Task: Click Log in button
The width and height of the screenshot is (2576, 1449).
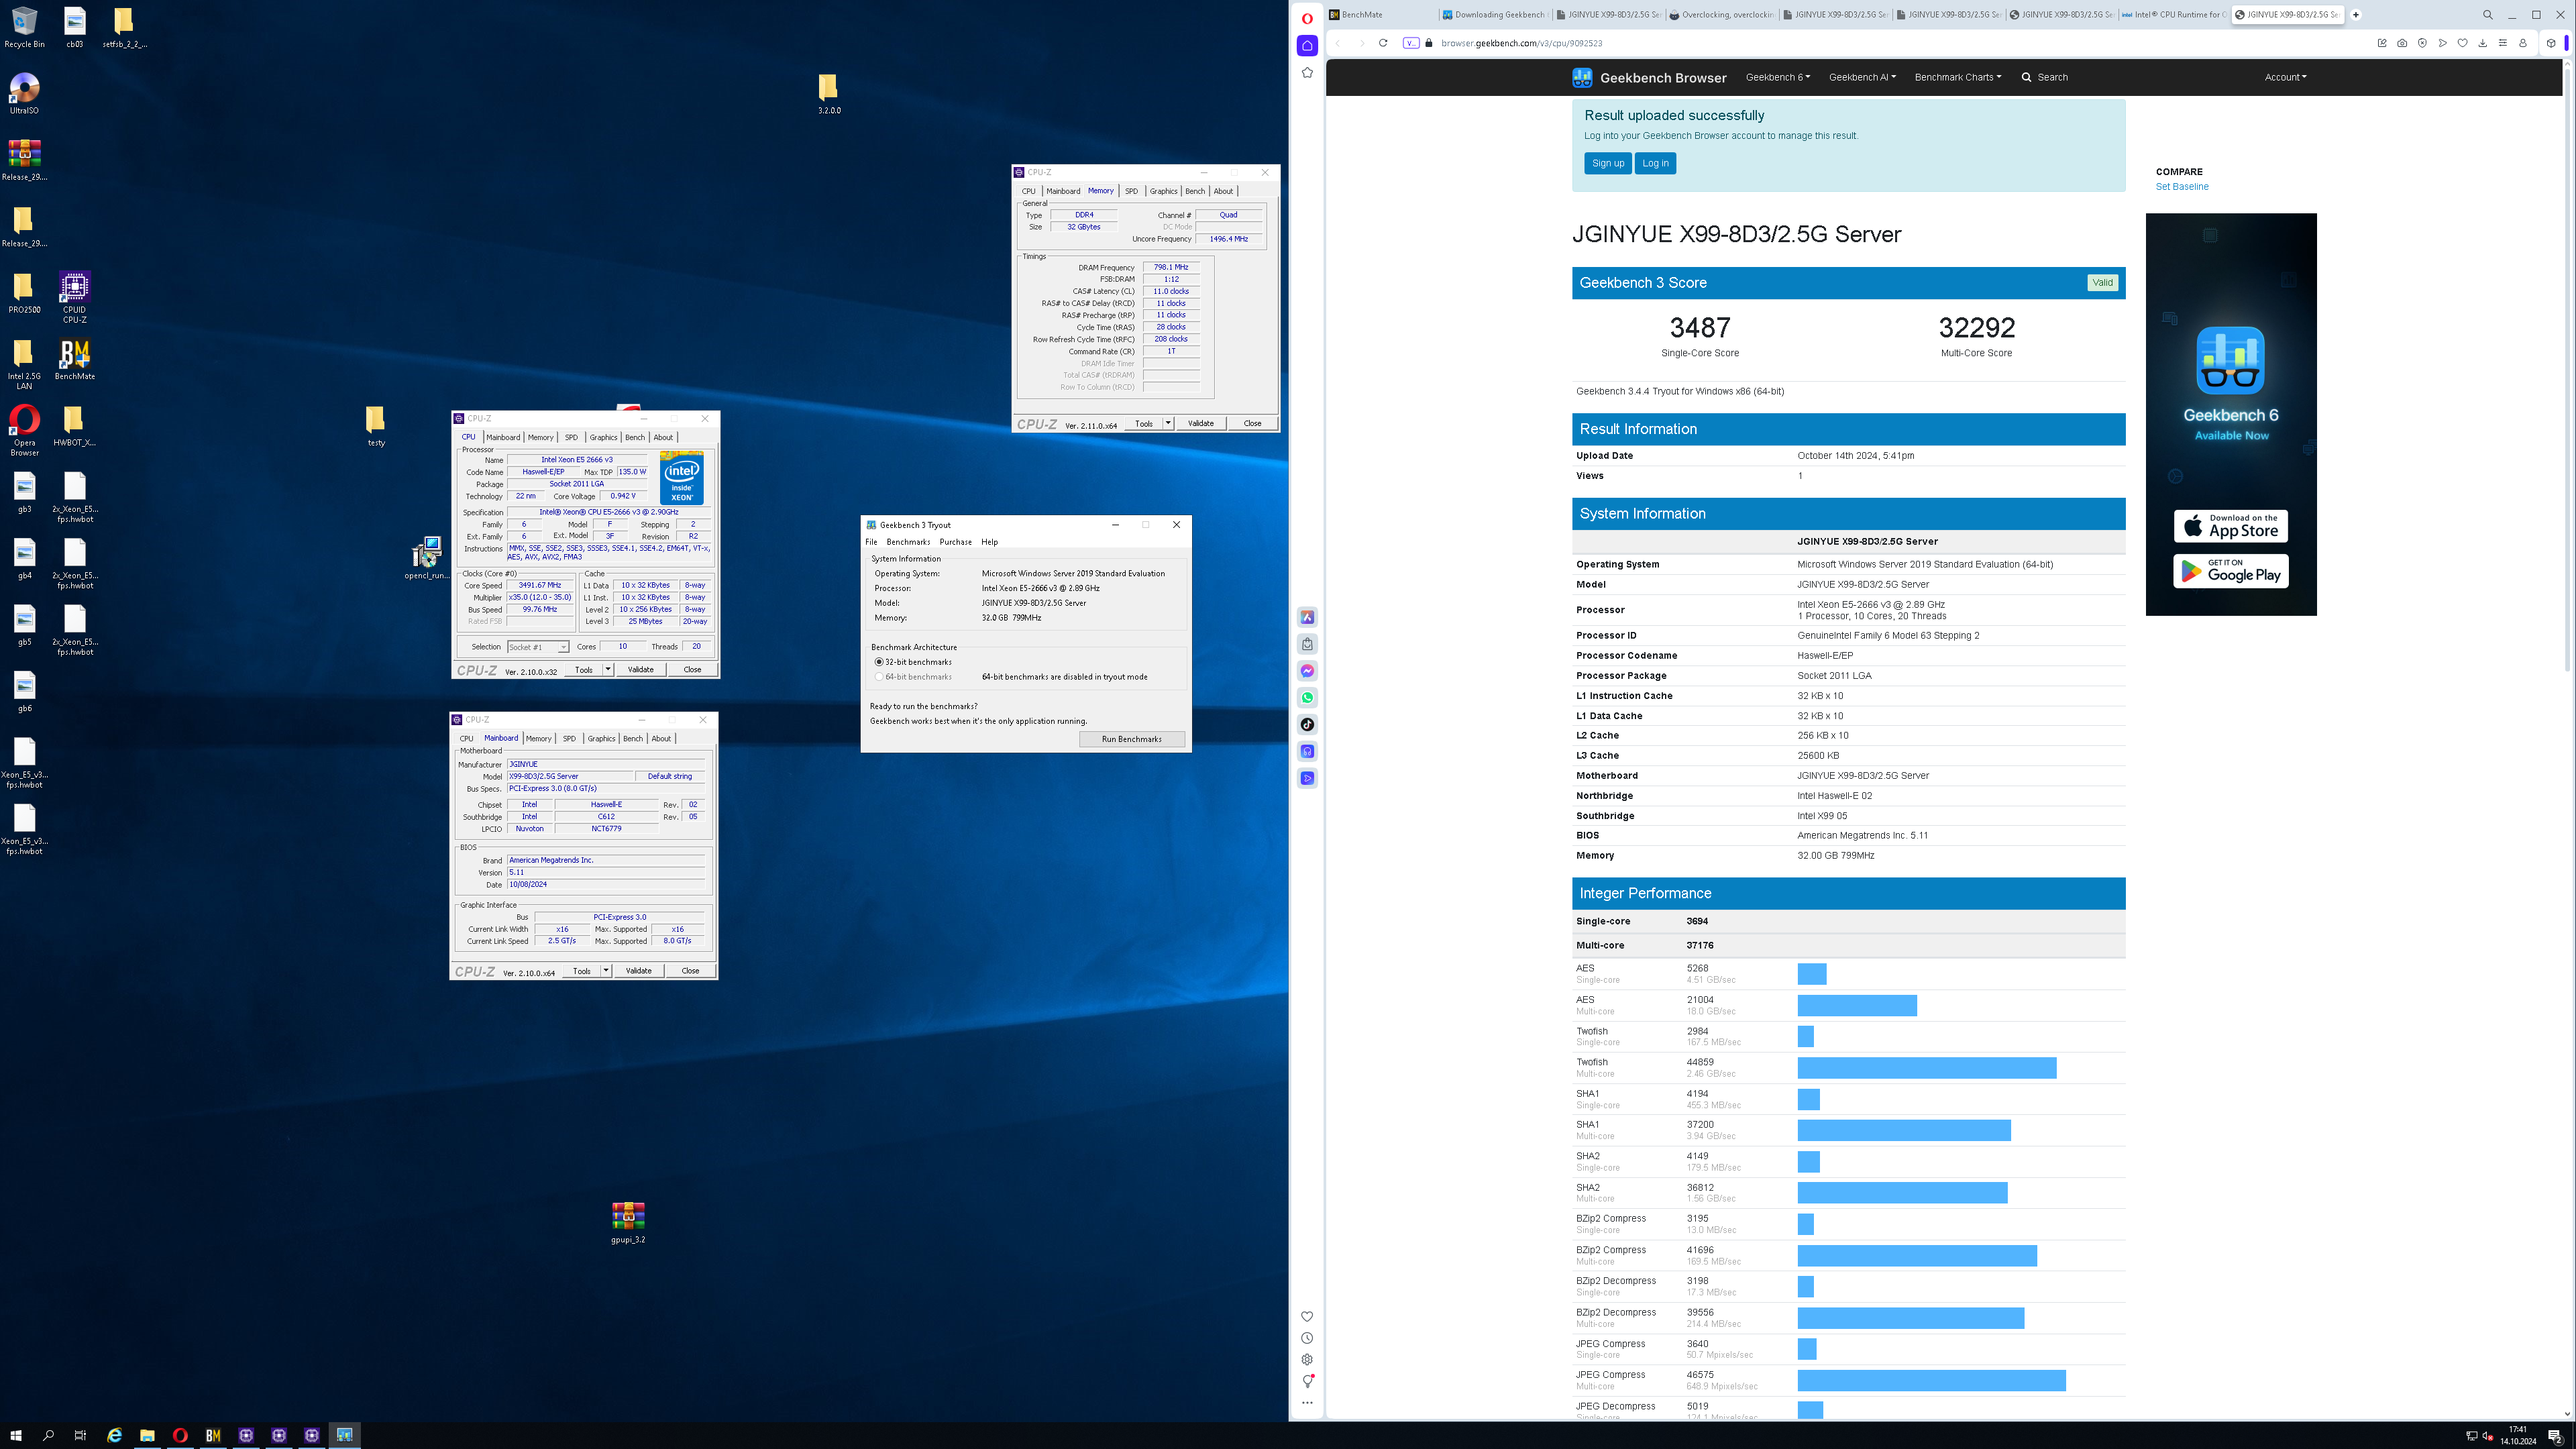Action: coord(1655,163)
